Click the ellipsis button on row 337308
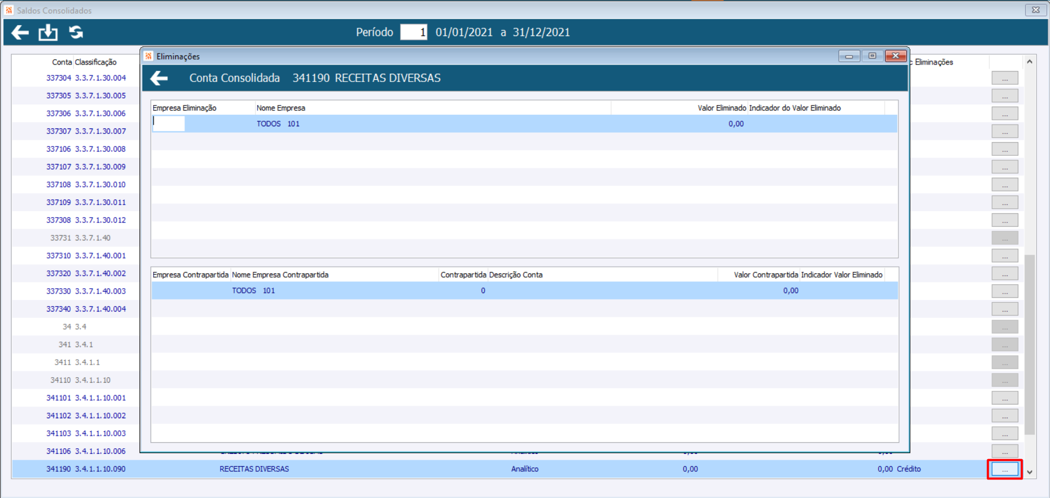Viewport: 1050px width, 498px height. coord(1005,220)
